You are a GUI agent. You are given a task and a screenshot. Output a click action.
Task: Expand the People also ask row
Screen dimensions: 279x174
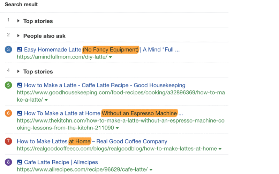pos(18,36)
